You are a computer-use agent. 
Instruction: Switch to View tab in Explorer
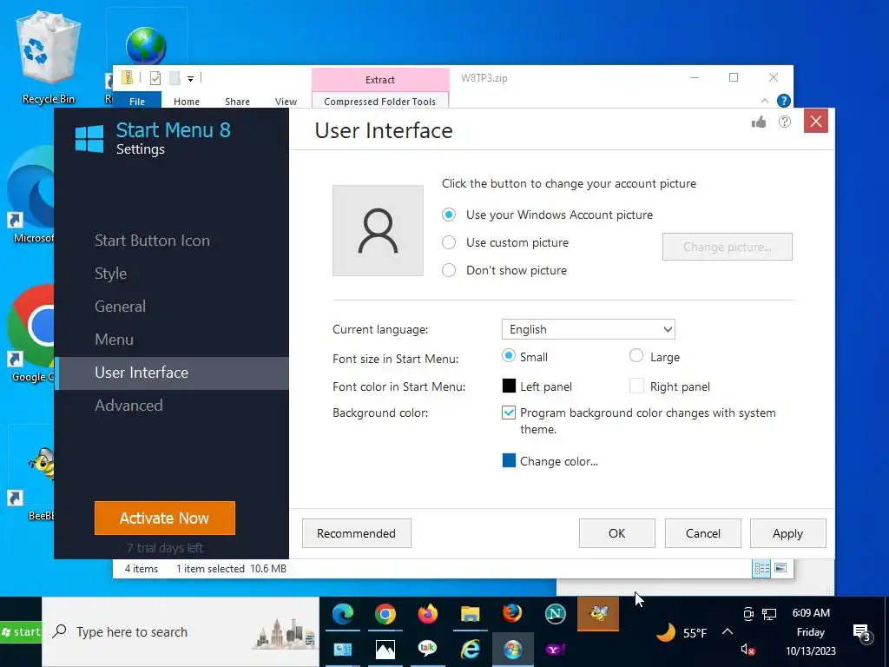(x=286, y=102)
